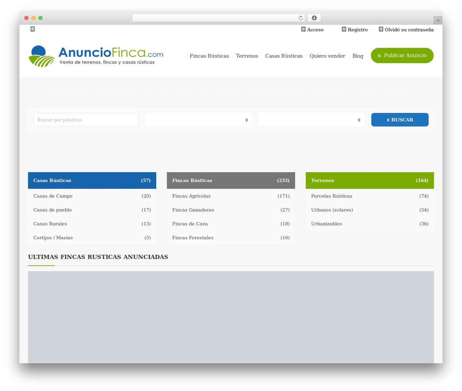Open Fincas Rústicas menu item

pos(209,56)
